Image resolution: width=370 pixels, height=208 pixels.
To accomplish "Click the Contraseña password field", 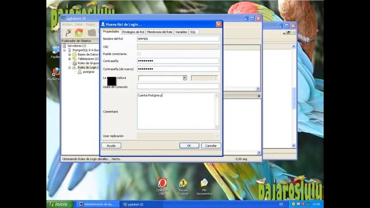I will (x=178, y=61).
